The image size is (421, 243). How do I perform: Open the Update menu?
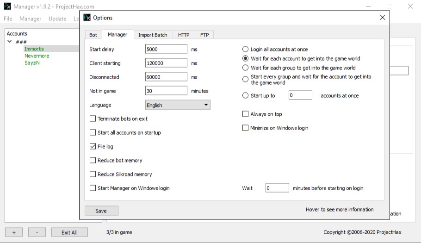[57, 19]
